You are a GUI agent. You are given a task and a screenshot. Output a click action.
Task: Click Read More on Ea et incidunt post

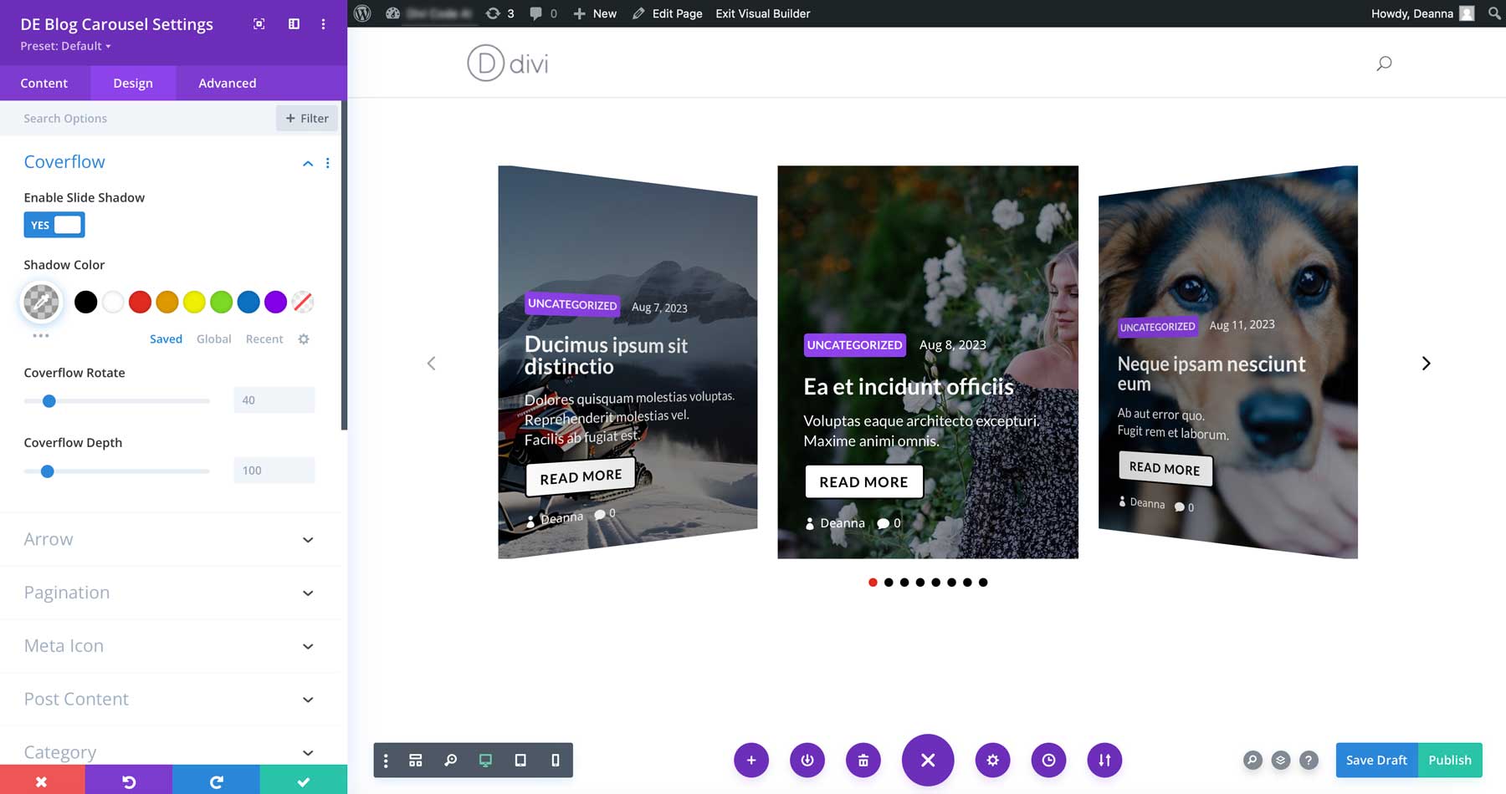(x=863, y=481)
